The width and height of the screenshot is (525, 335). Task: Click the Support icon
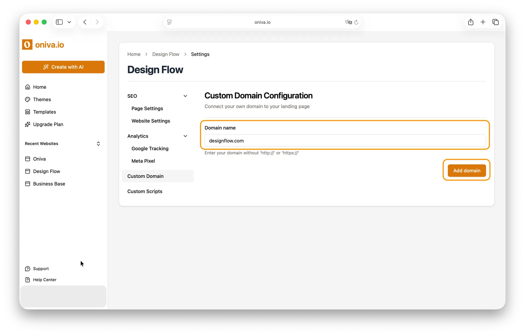click(x=28, y=268)
